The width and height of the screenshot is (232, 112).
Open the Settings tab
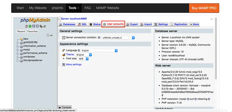161,24
